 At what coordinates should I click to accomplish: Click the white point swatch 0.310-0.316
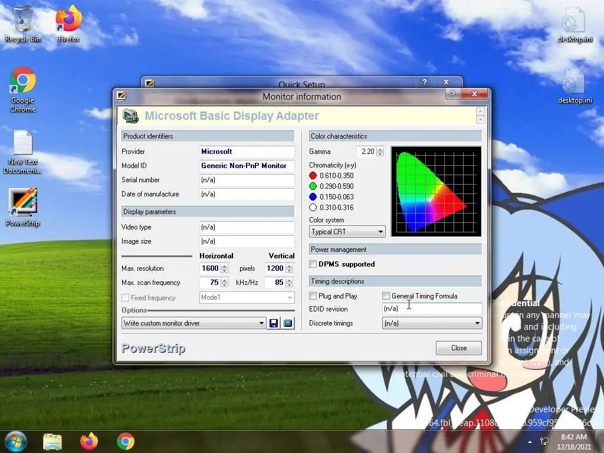pos(313,208)
